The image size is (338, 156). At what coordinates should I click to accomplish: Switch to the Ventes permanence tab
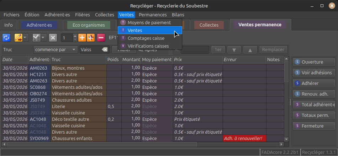click(260, 25)
